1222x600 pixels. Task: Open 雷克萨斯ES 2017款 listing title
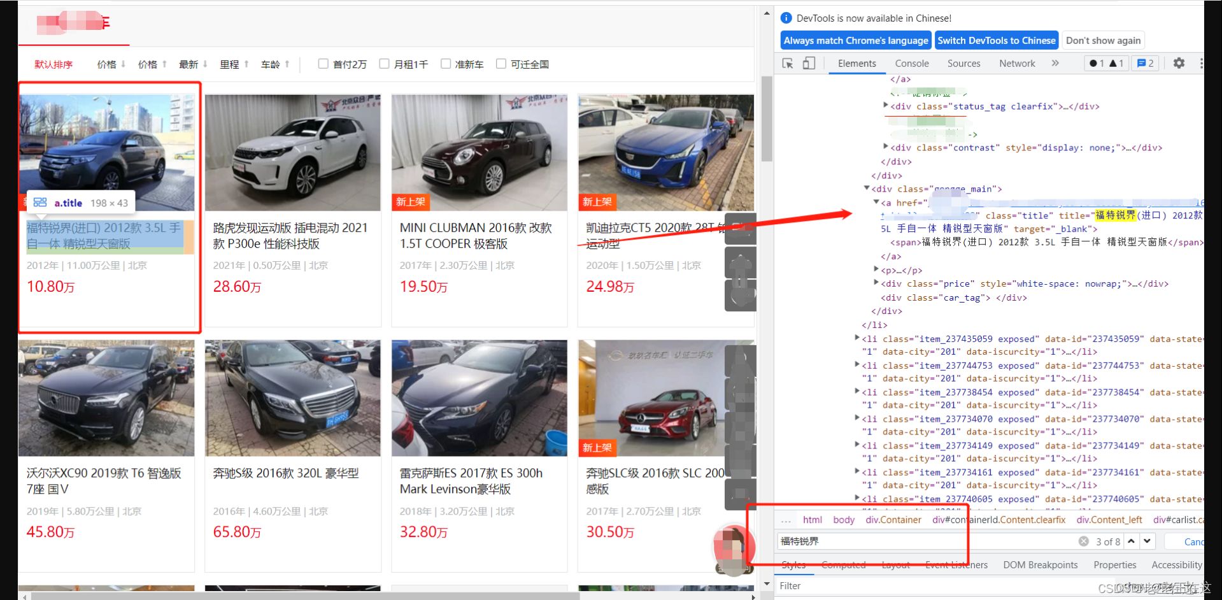tap(471, 481)
